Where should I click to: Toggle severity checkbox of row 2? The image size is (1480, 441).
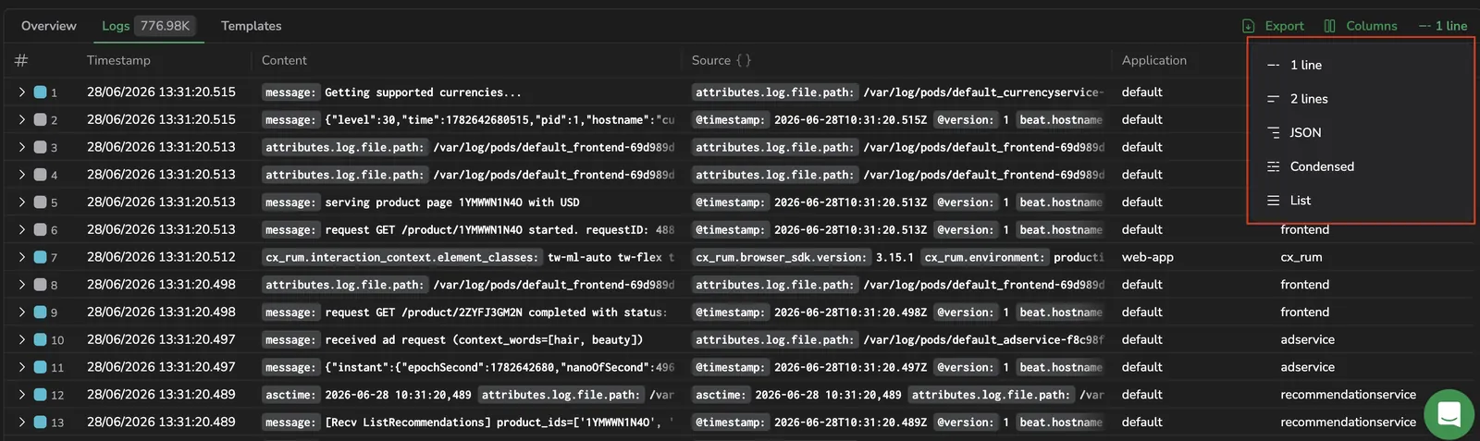click(41, 119)
